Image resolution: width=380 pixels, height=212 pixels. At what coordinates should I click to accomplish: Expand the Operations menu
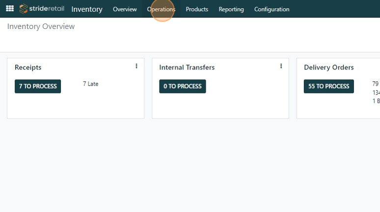click(x=161, y=9)
